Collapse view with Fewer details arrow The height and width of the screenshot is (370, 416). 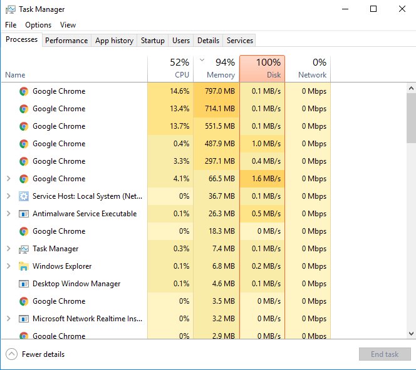pos(11,354)
